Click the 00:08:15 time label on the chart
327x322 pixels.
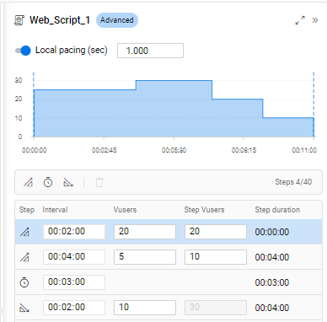244,150
